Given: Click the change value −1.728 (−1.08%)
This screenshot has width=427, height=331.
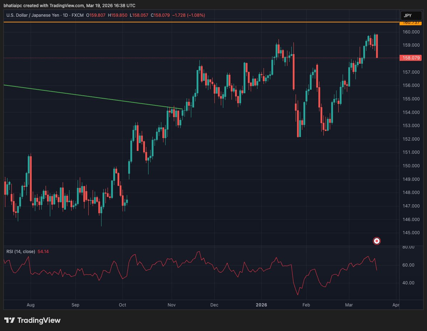Looking at the screenshot, I should [188, 15].
